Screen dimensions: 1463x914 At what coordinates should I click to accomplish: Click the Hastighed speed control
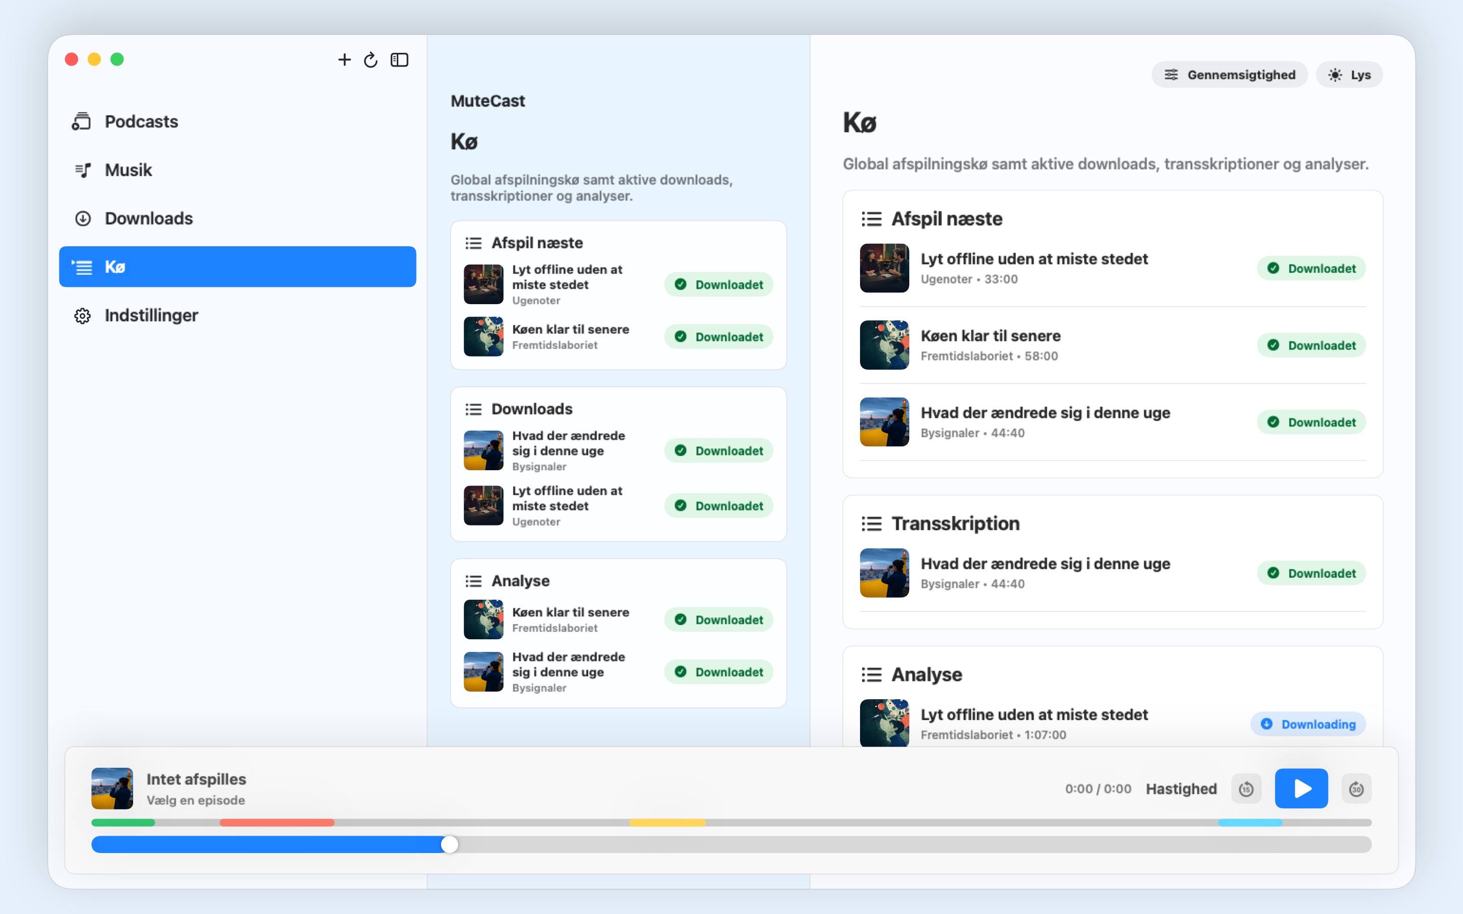tap(1181, 788)
